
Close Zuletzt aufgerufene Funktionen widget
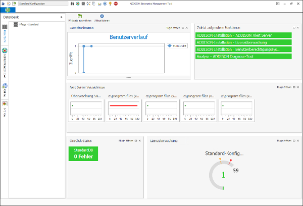tap(298, 28)
